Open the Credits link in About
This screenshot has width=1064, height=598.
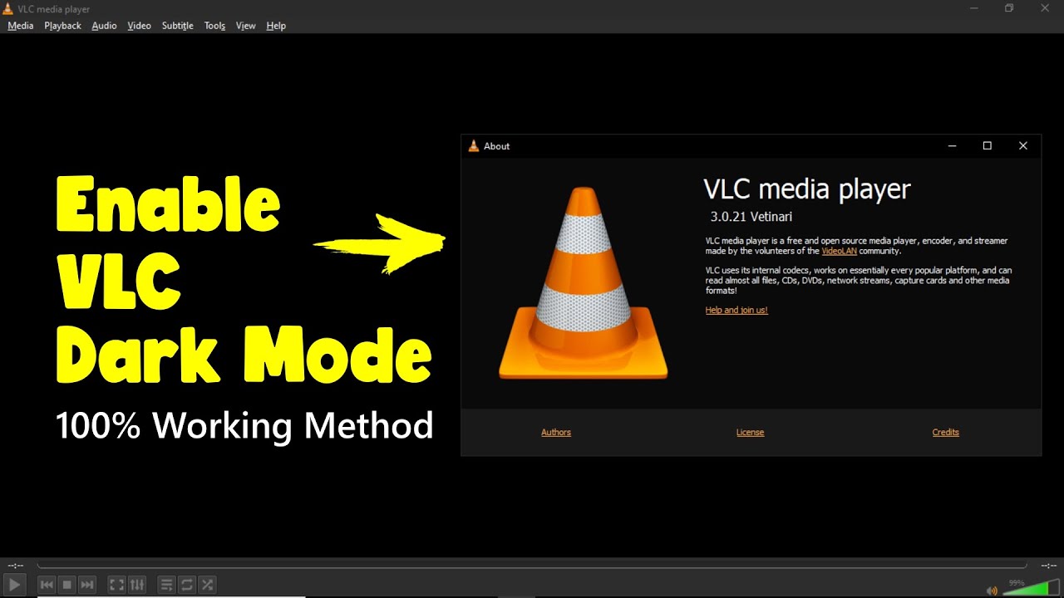[x=946, y=432]
